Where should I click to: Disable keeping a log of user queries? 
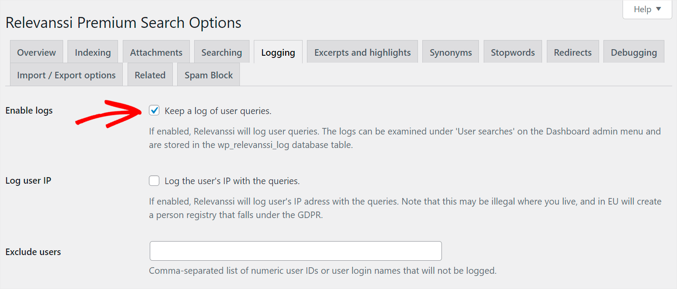[x=154, y=111]
